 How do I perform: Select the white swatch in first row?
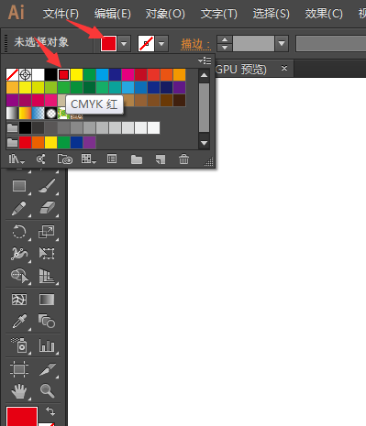[x=38, y=75]
